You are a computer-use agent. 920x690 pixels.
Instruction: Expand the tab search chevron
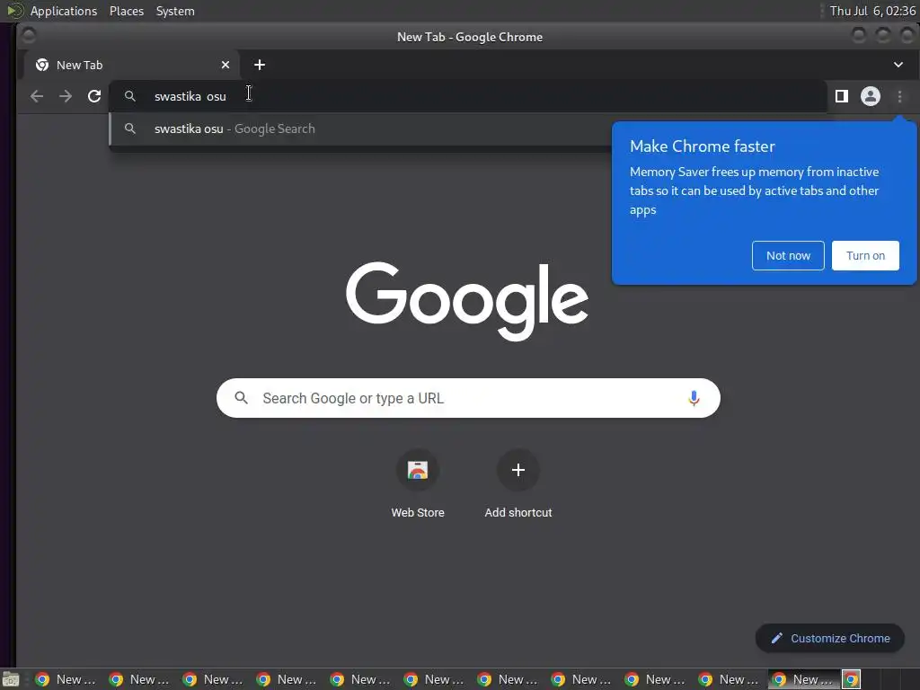coord(898,65)
